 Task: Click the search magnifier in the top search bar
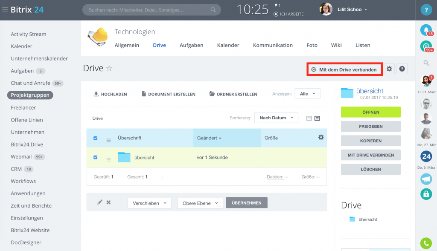click(213, 10)
